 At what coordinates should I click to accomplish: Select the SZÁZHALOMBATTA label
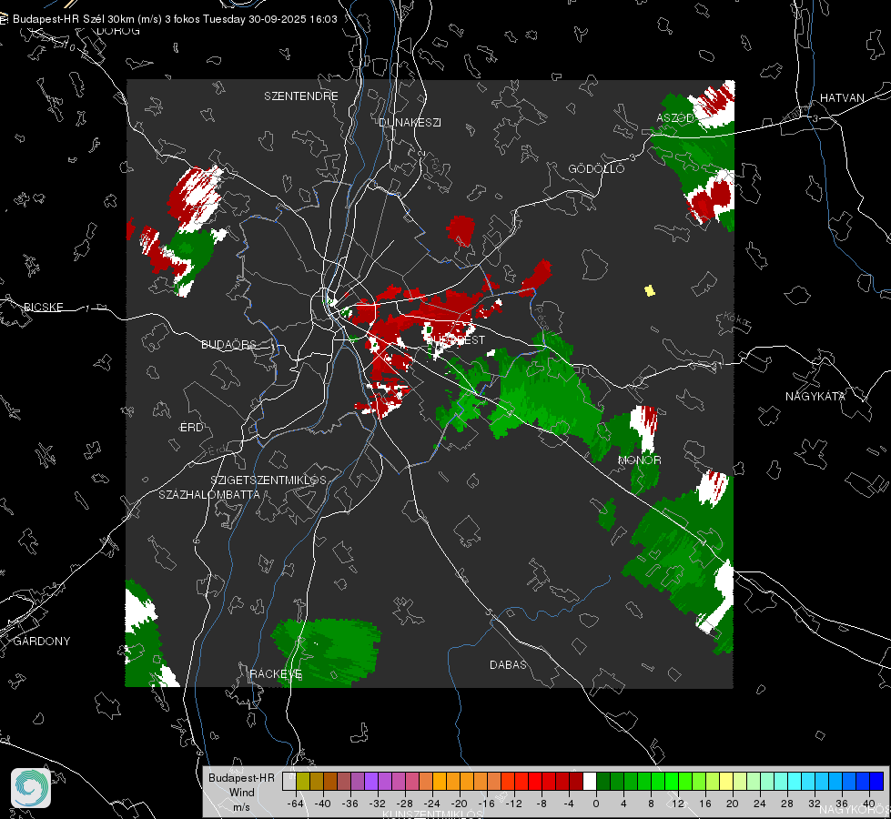pos(209,494)
